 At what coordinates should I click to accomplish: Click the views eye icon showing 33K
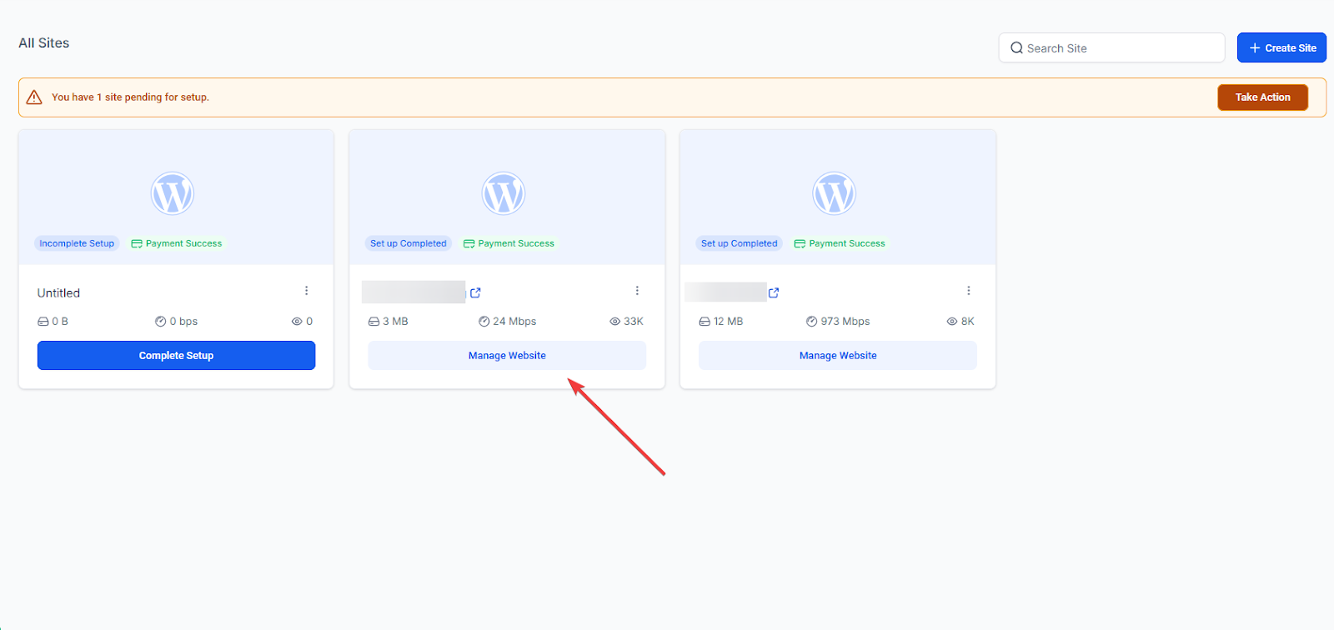615,322
